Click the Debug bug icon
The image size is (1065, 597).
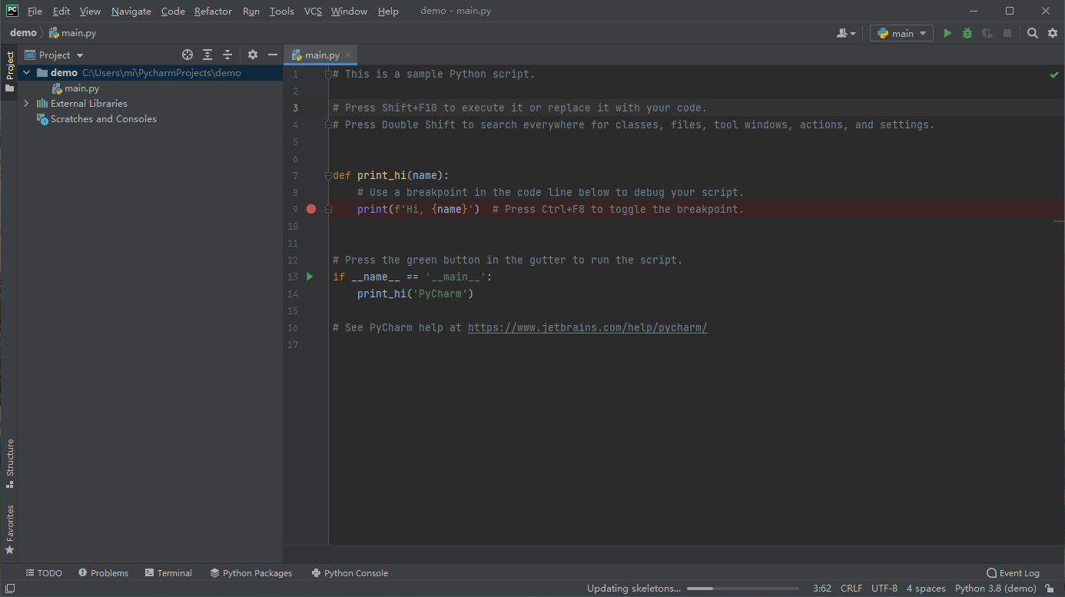coord(967,33)
